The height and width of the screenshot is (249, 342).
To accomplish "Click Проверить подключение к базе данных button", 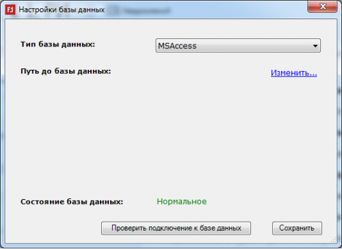I will click(x=176, y=228).
